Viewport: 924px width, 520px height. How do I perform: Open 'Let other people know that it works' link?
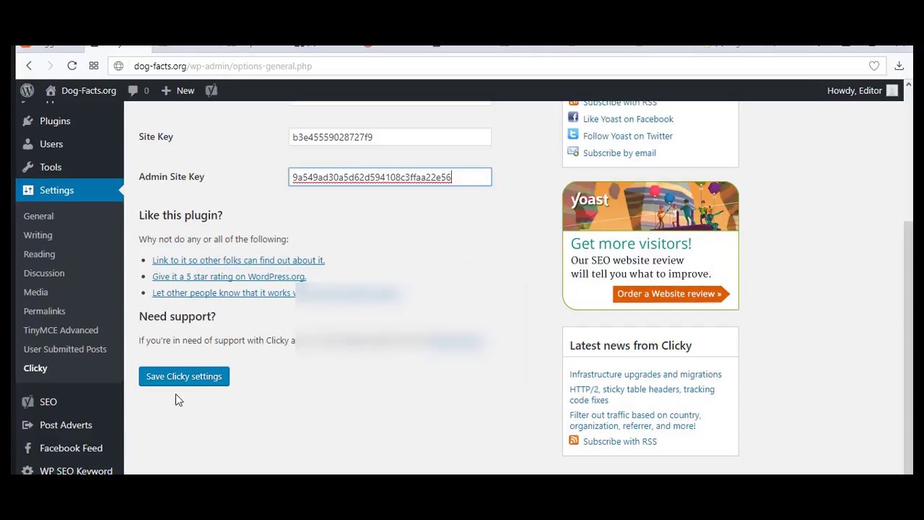[224, 292]
